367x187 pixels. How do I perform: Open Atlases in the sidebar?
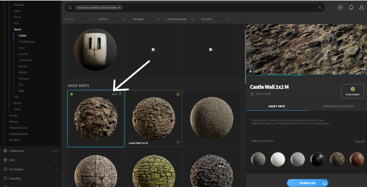[14, 122]
